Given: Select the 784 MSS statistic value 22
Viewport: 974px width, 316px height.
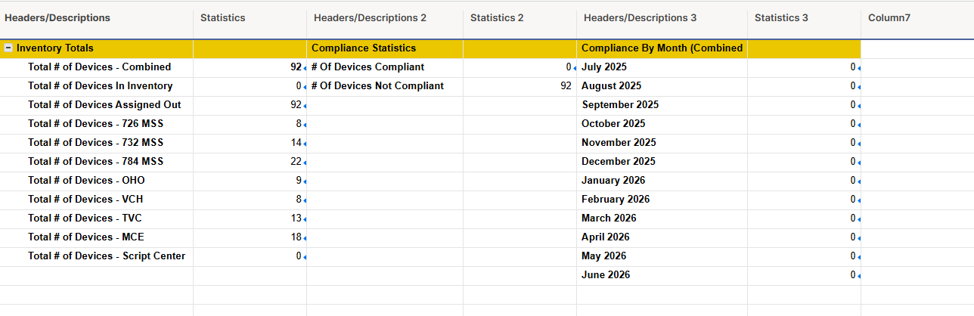Looking at the screenshot, I should [x=250, y=162].
